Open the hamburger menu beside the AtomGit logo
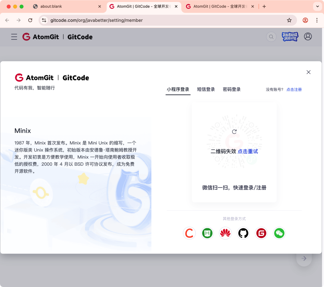324x287 pixels. click(x=14, y=37)
